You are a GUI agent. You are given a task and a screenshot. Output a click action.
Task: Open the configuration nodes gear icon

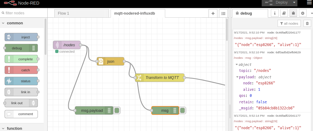click(x=302, y=13)
